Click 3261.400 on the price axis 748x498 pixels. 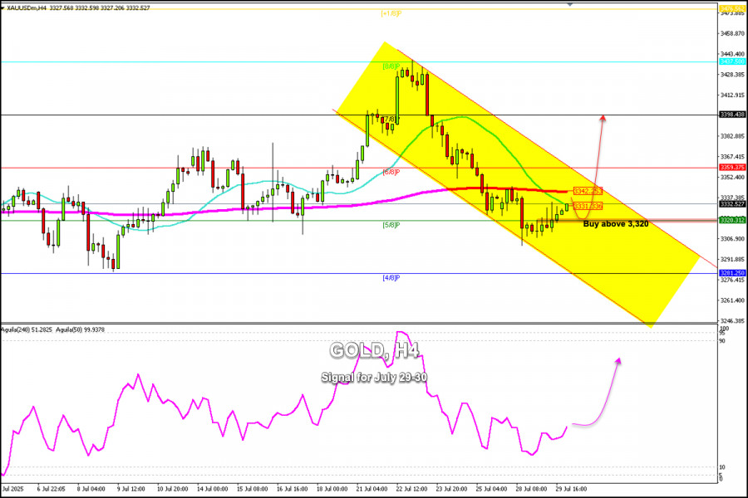[732, 300]
